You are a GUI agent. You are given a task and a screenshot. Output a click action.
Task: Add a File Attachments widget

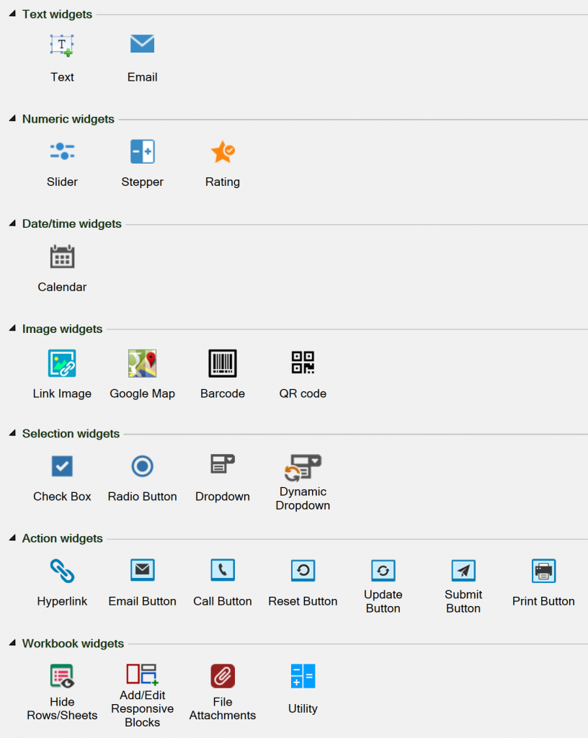(x=222, y=676)
